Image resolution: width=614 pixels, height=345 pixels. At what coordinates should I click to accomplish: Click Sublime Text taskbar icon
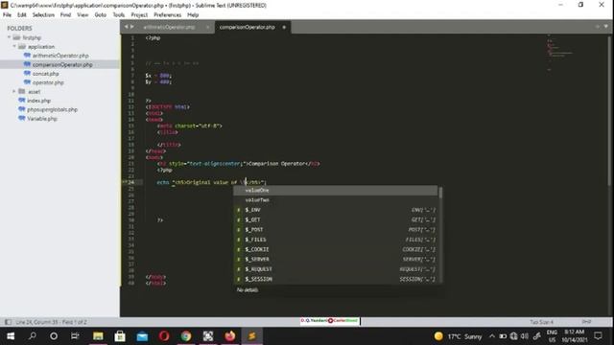pos(251,336)
